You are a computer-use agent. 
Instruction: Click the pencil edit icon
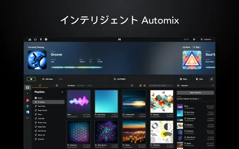pos(211,79)
